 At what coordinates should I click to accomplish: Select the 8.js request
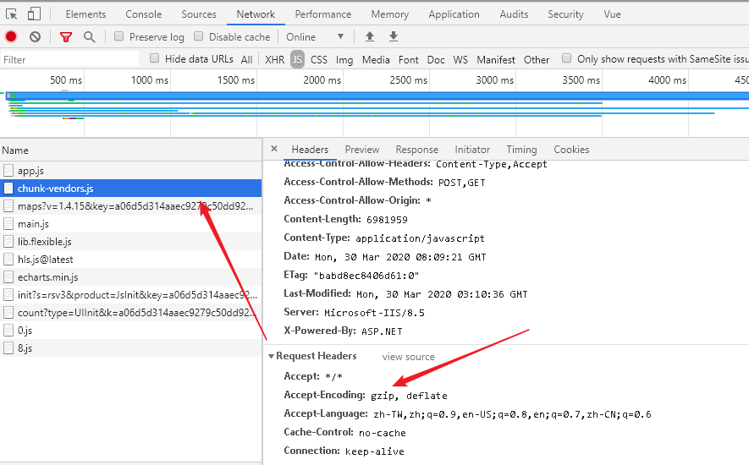(131, 348)
